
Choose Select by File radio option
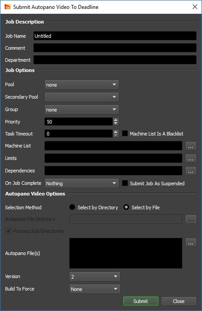[x=126, y=207]
